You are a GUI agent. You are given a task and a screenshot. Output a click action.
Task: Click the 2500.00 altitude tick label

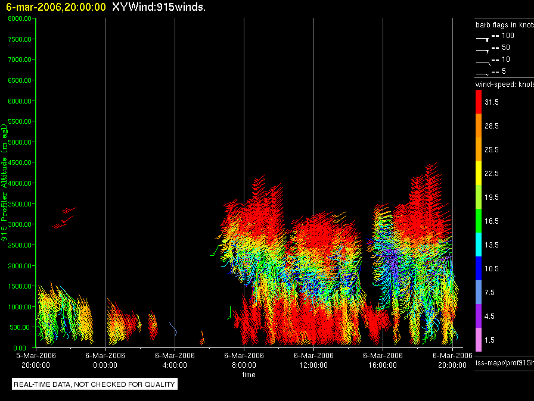point(20,245)
